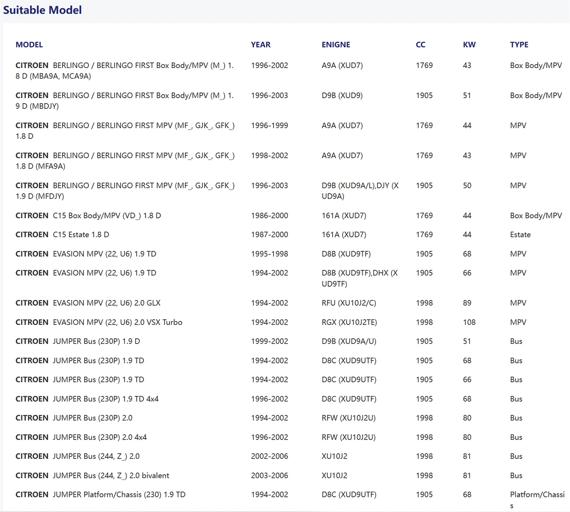Screen dimensions: 570x512
Task: Click the 108 KW value
Action: coord(469,322)
